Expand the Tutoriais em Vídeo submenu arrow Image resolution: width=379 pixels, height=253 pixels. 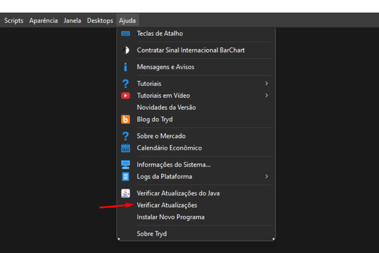(267, 95)
